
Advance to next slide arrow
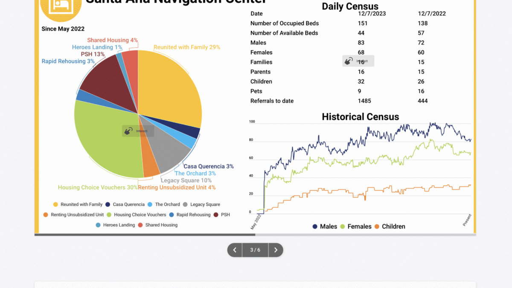(276, 250)
